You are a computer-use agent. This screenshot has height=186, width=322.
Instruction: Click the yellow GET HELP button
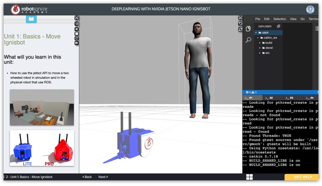point(301,177)
